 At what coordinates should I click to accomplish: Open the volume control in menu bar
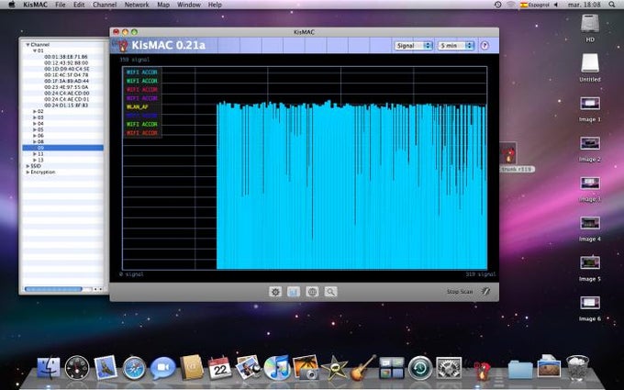(x=556, y=5)
